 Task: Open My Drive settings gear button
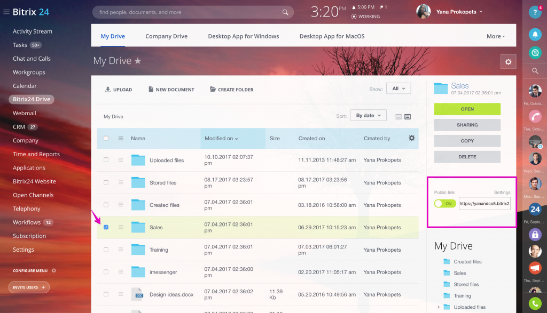coord(509,62)
